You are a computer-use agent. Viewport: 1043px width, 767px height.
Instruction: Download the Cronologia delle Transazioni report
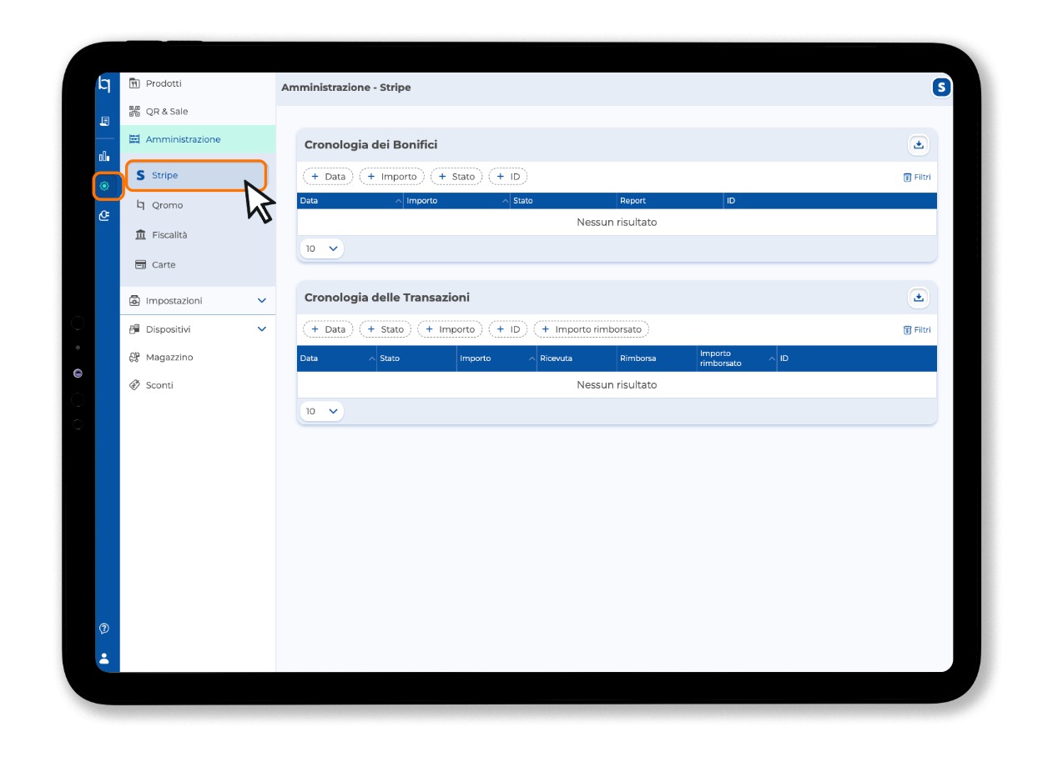[918, 297]
